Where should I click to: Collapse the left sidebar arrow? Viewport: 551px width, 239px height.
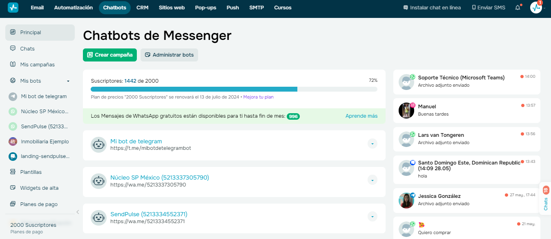[78, 212]
